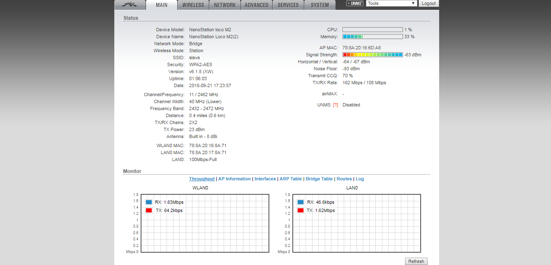Click the LAN0 throughput graph area
This screenshot has height=265, width=551.
357,223
